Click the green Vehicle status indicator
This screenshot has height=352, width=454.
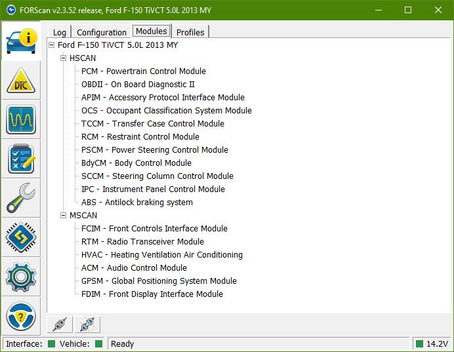[98, 343]
